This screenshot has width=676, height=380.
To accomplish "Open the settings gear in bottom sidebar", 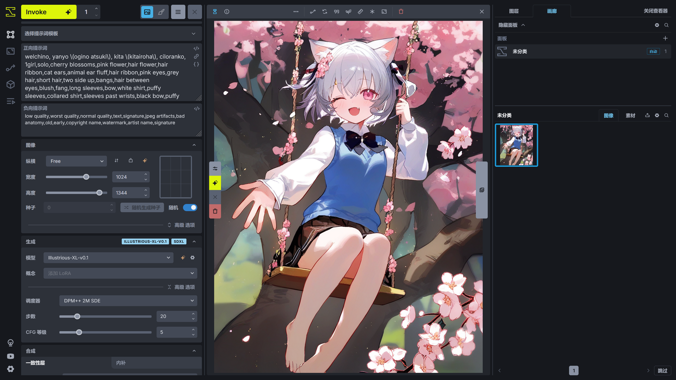I will [11, 369].
